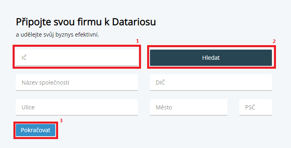
Task: Click red annotation number 3
Action: click(61, 121)
